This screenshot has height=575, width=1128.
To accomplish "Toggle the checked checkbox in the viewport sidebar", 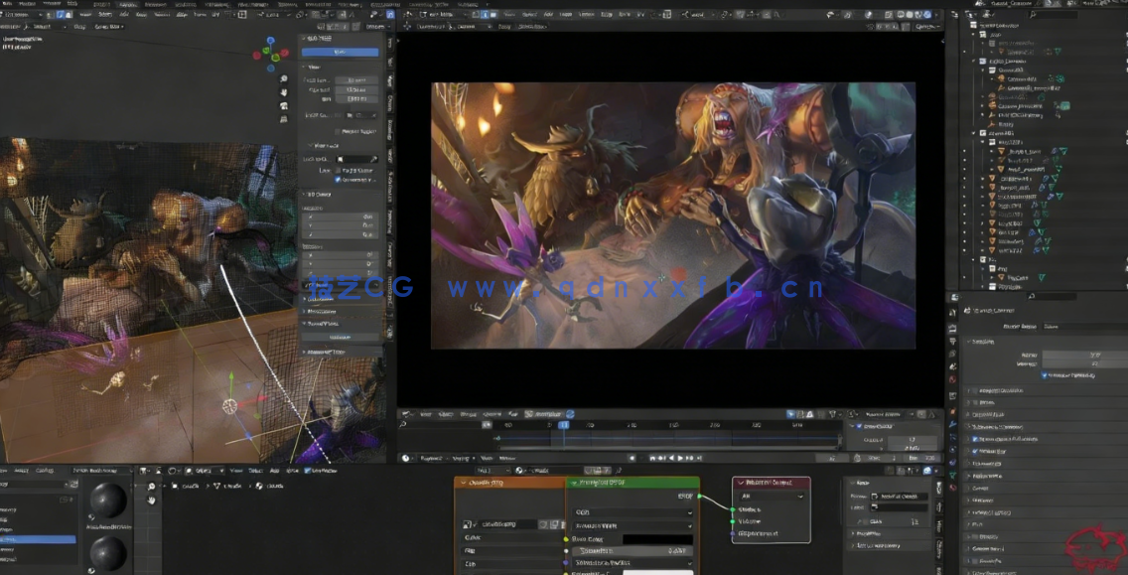I will click(339, 180).
